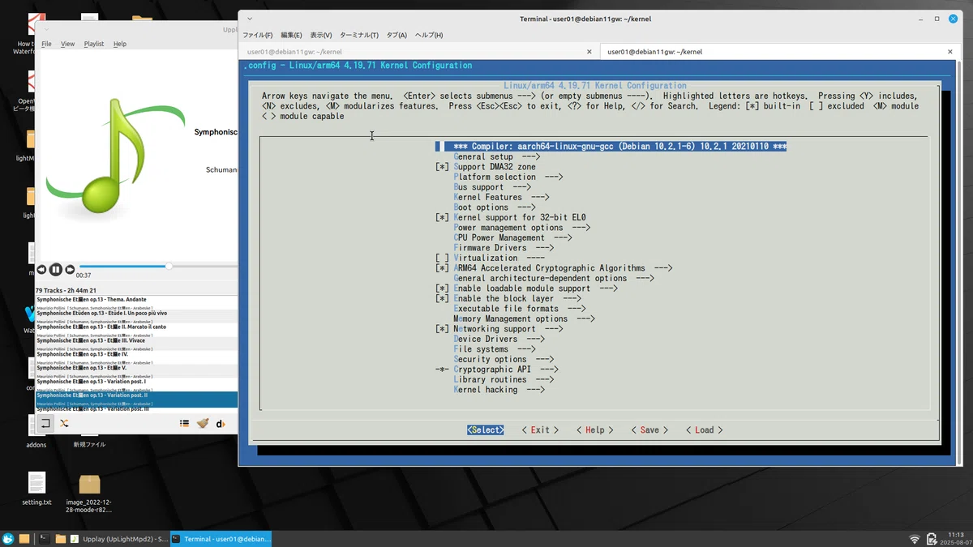Click the < Save > button
973x547 pixels.
(x=649, y=430)
